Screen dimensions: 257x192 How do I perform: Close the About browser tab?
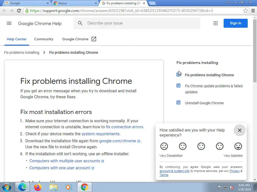(x=96, y=3)
